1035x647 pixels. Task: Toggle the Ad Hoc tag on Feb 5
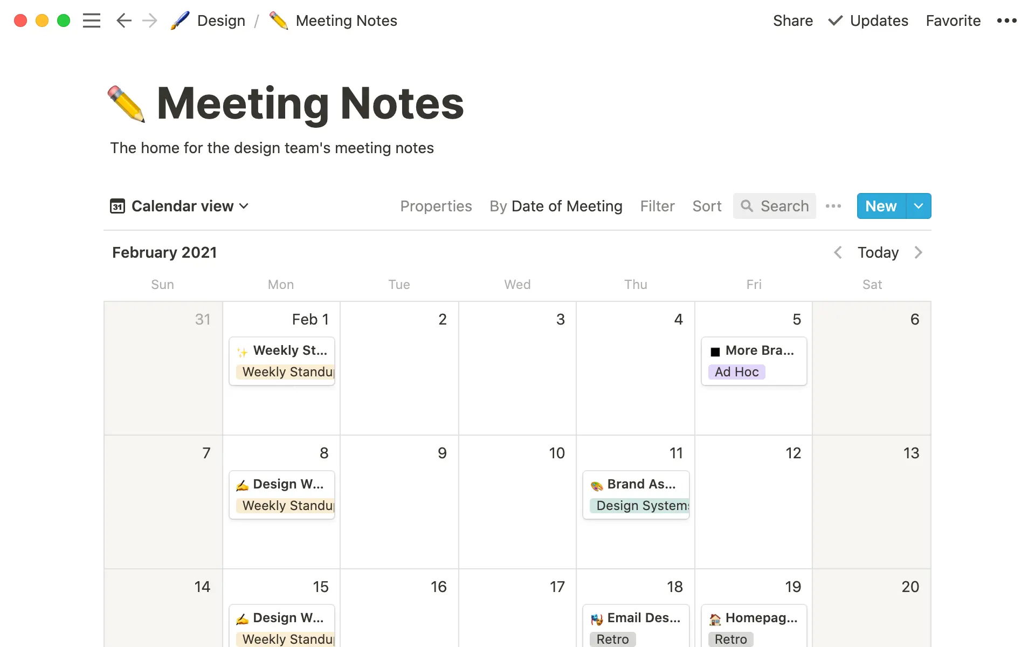[736, 372]
